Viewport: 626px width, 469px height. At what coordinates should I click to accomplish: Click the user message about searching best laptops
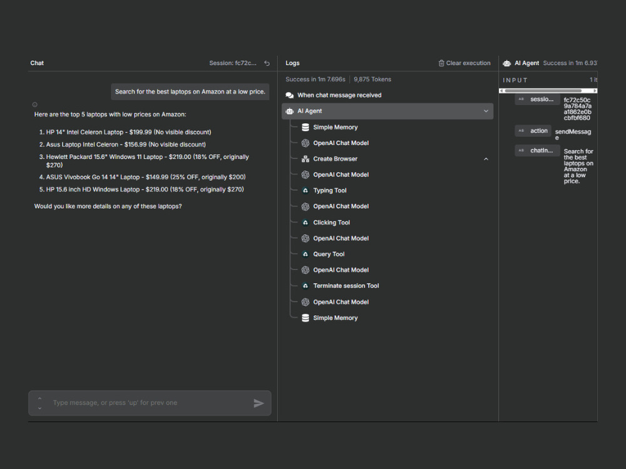(x=190, y=92)
